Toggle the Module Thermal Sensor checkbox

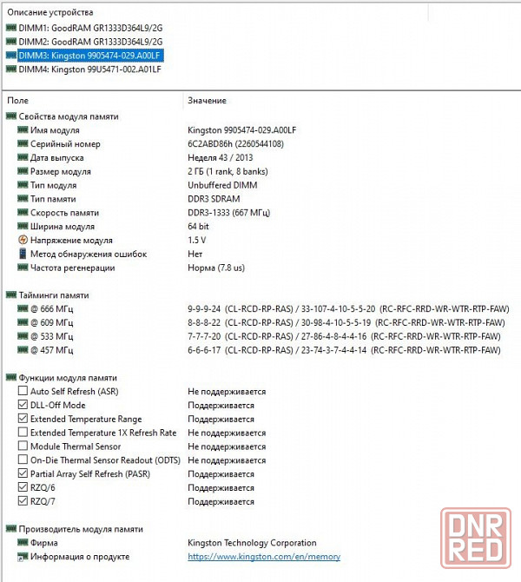(23, 446)
